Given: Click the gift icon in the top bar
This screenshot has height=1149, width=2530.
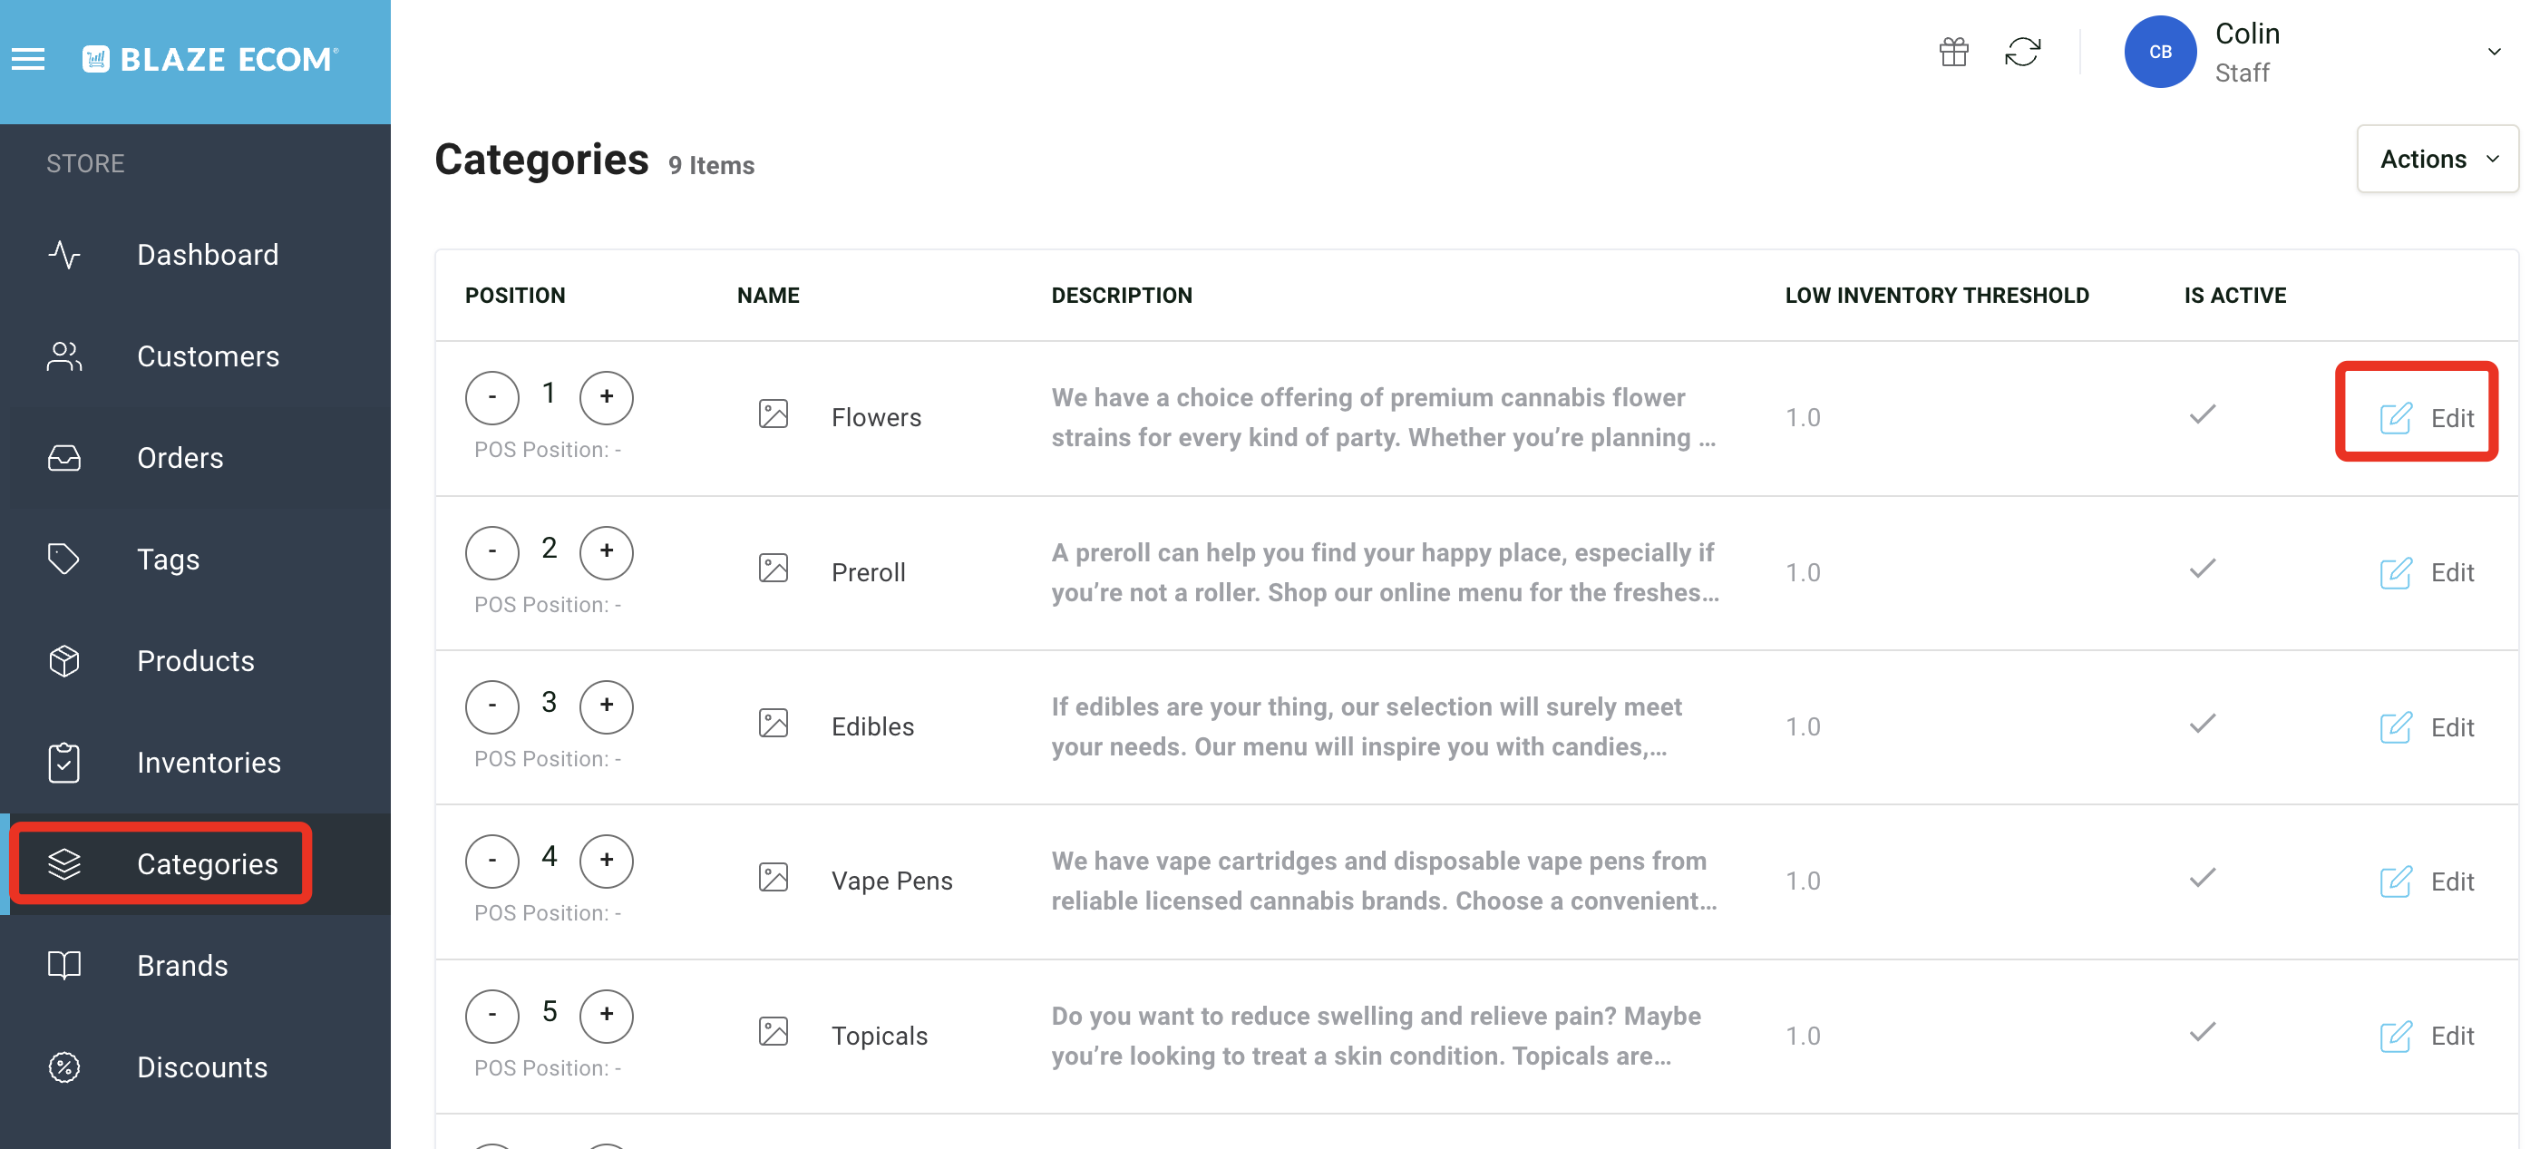Looking at the screenshot, I should 1953,52.
